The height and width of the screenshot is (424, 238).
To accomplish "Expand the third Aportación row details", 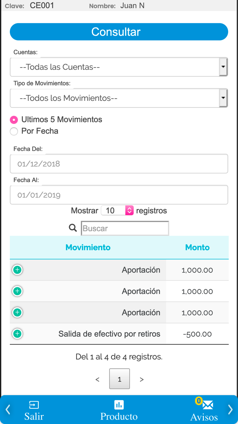I will tap(17, 312).
